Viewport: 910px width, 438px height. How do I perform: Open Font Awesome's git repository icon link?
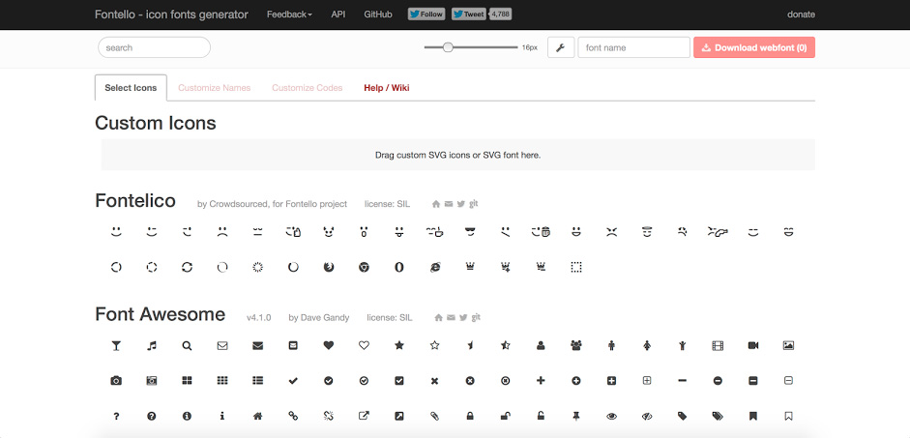click(x=476, y=317)
